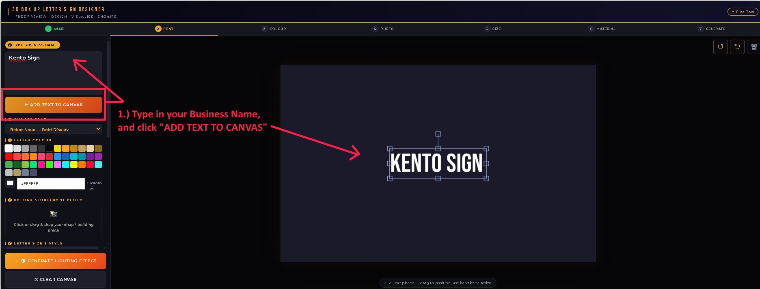Click the Custom hex label
The image size is (760, 289).
pos(94,185)
